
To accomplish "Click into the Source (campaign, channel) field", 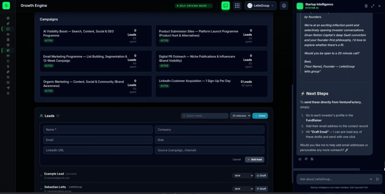I will pyautogui.click(x=209, y=150).
